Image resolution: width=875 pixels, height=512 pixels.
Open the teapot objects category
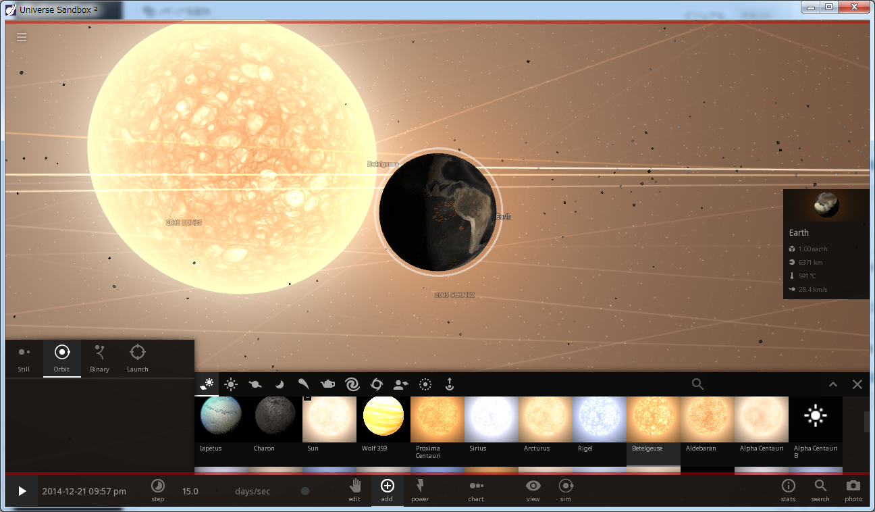(x=327, y=384)
